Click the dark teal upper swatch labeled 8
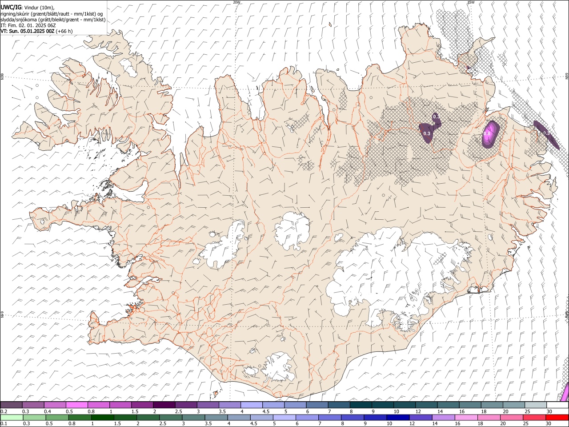The image size is (569, 427). coord(361,405)
